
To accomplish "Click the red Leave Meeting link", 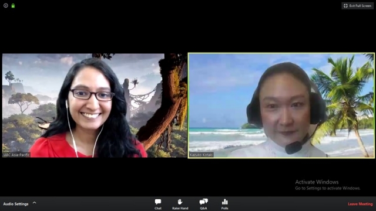I will 360,204.
